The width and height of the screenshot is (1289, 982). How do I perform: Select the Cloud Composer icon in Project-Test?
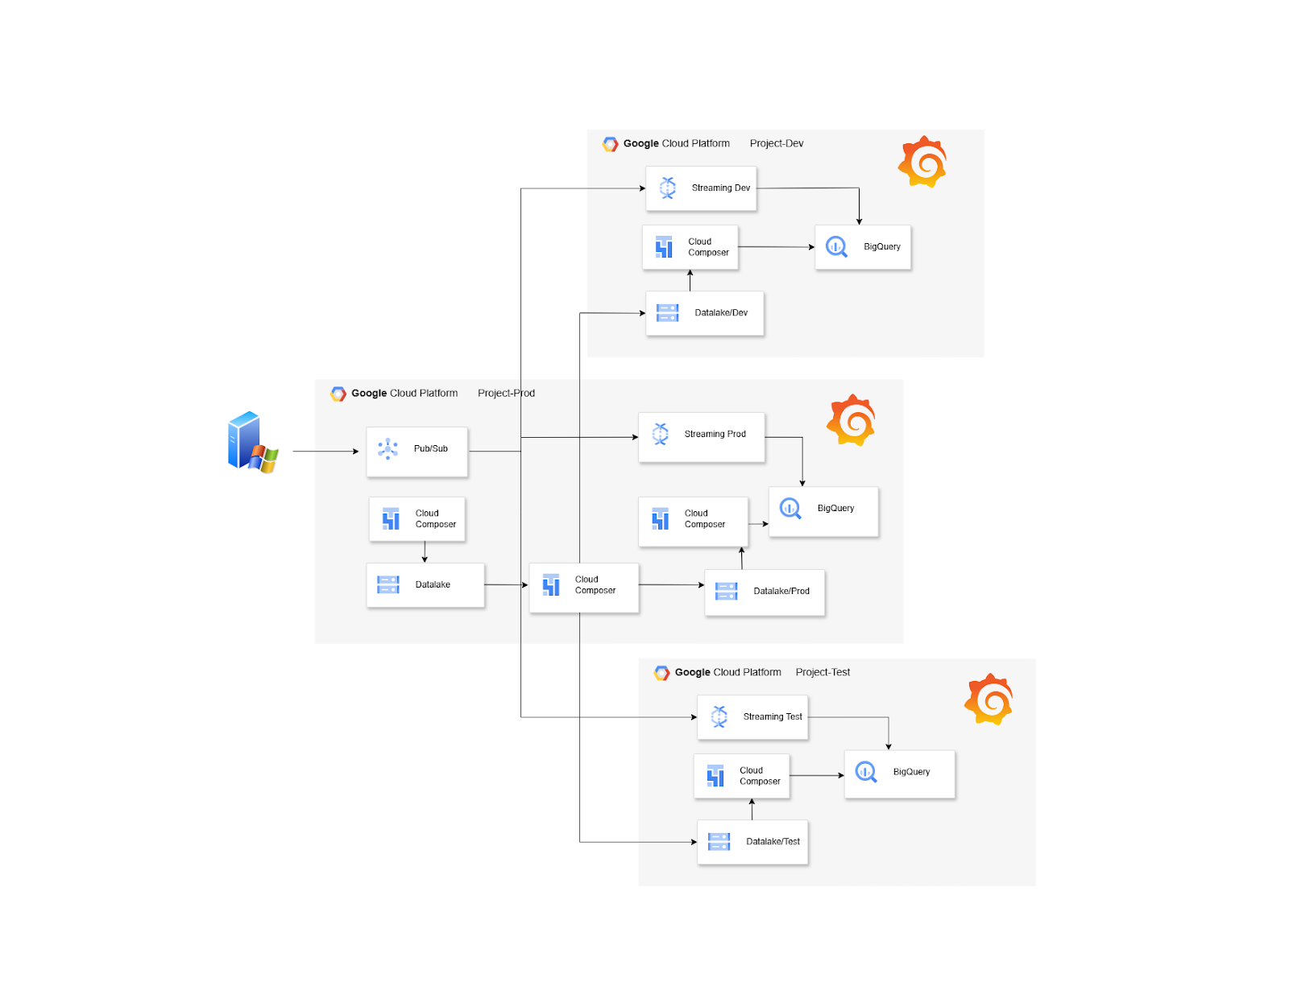click(x=715, y=775)
